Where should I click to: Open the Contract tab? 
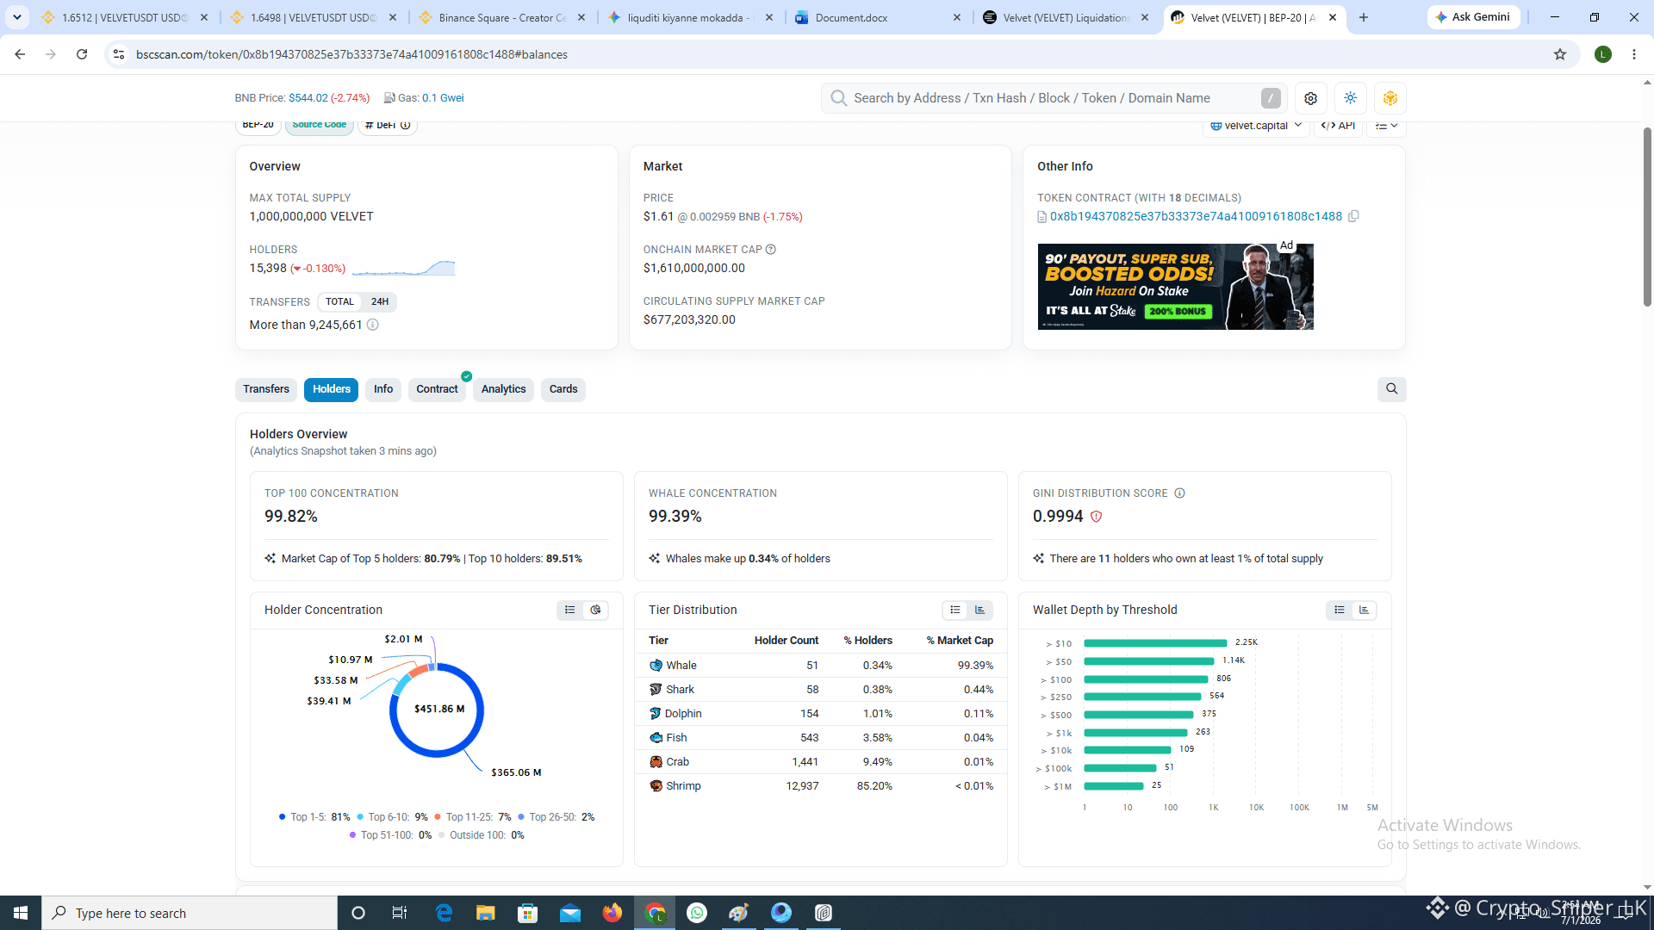(x=437, y=389)
